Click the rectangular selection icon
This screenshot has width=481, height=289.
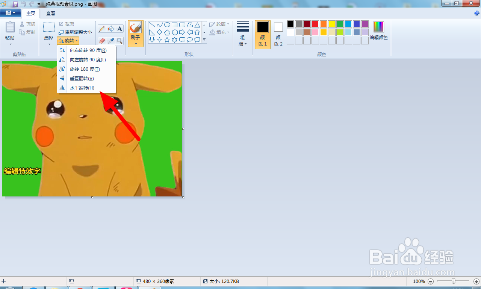tap(49, 27)
